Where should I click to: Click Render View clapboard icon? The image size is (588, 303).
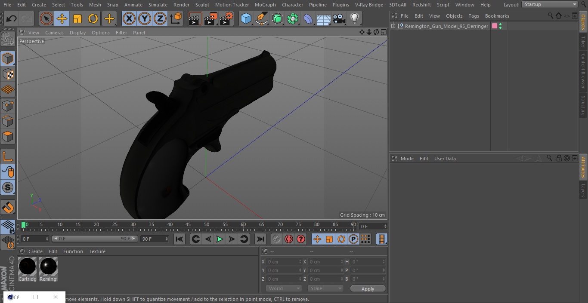195,19
